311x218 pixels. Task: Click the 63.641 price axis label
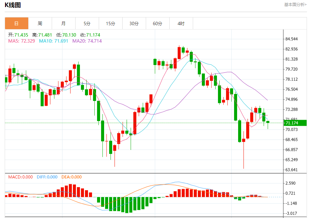292,170
